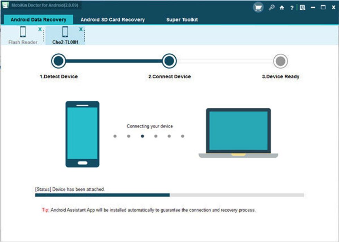Click the 1.Detect Device step circle

click(x=58, y=61)
